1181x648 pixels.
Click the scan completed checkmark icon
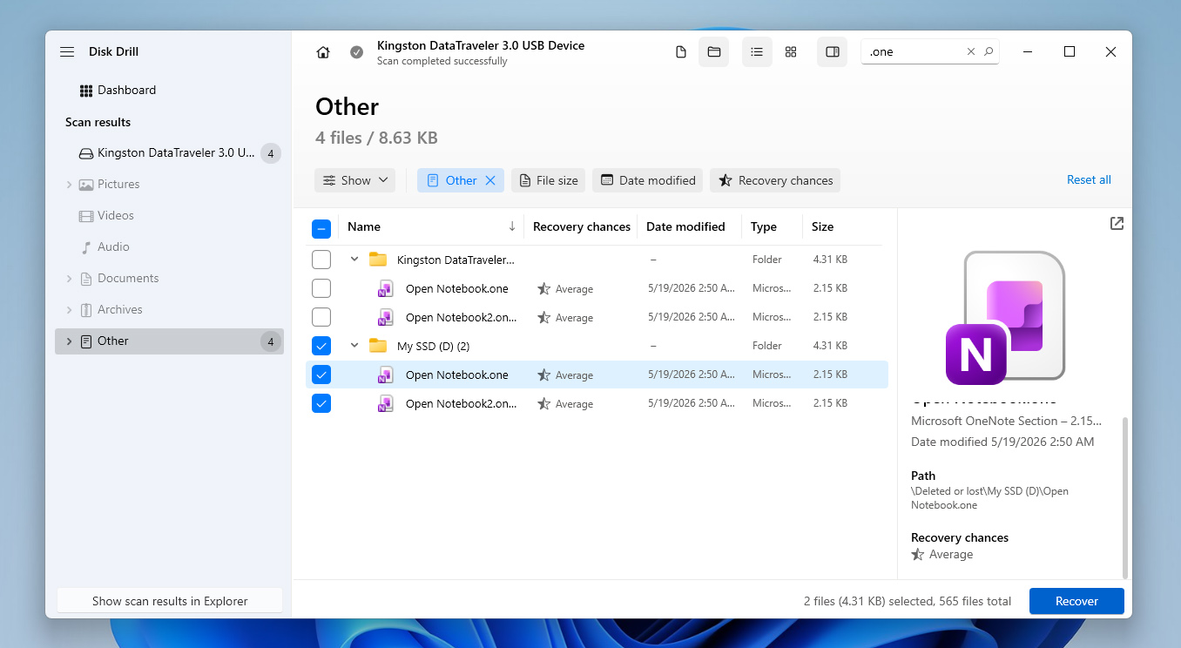356,52
